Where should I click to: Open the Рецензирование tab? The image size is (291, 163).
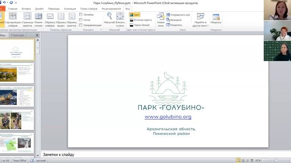coord(111,9)
